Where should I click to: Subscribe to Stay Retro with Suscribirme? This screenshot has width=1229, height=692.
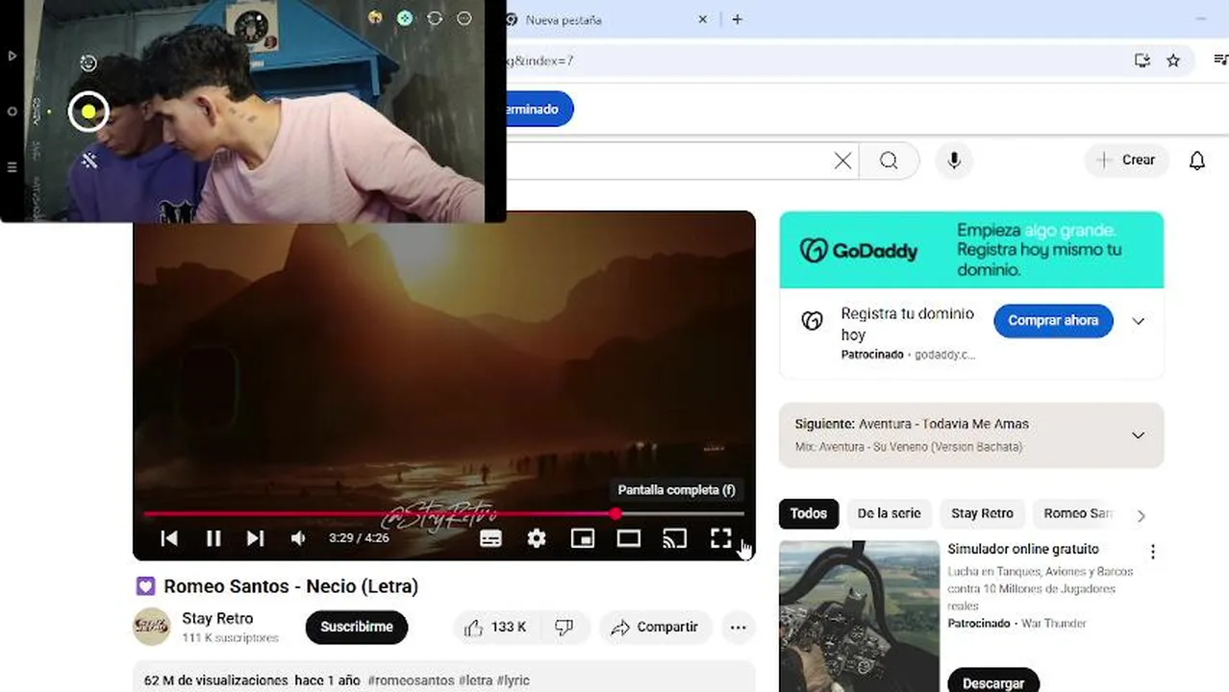[x=357, y=627]
